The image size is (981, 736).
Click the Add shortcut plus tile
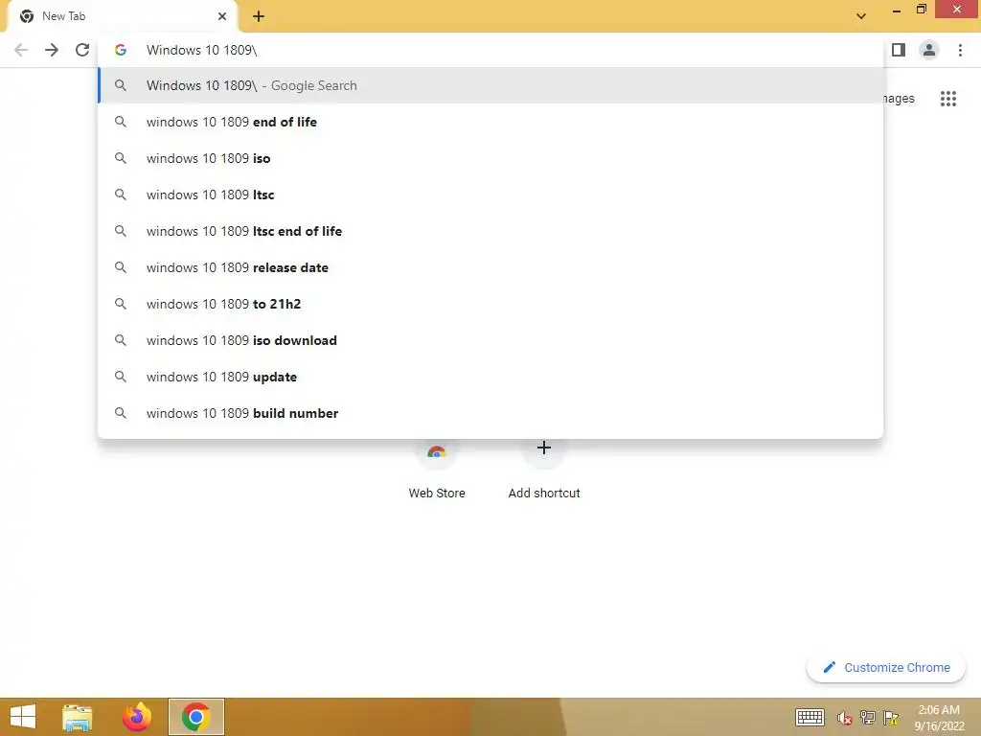[x=544, y=470]
